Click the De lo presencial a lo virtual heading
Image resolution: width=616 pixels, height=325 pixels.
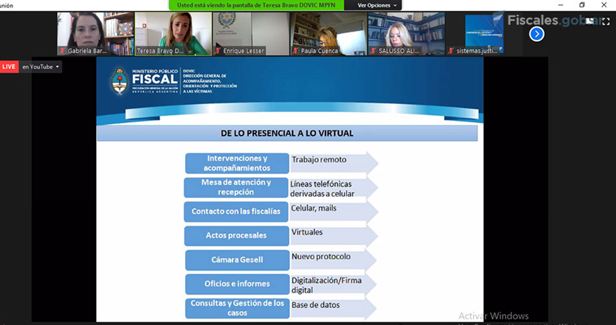tap(287, 133)
